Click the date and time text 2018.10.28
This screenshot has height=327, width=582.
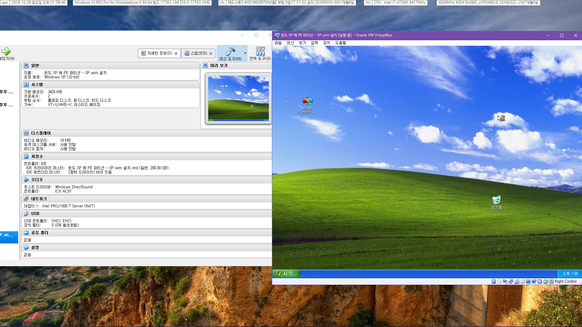[38, 2]
